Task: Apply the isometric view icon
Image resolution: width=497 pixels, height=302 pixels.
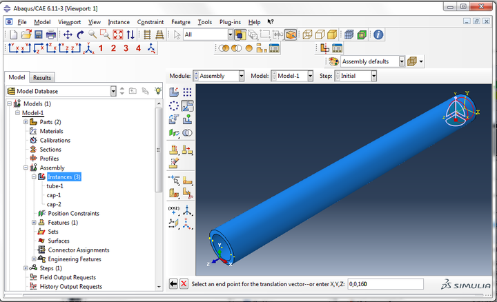Action: [x=89, y=48]
